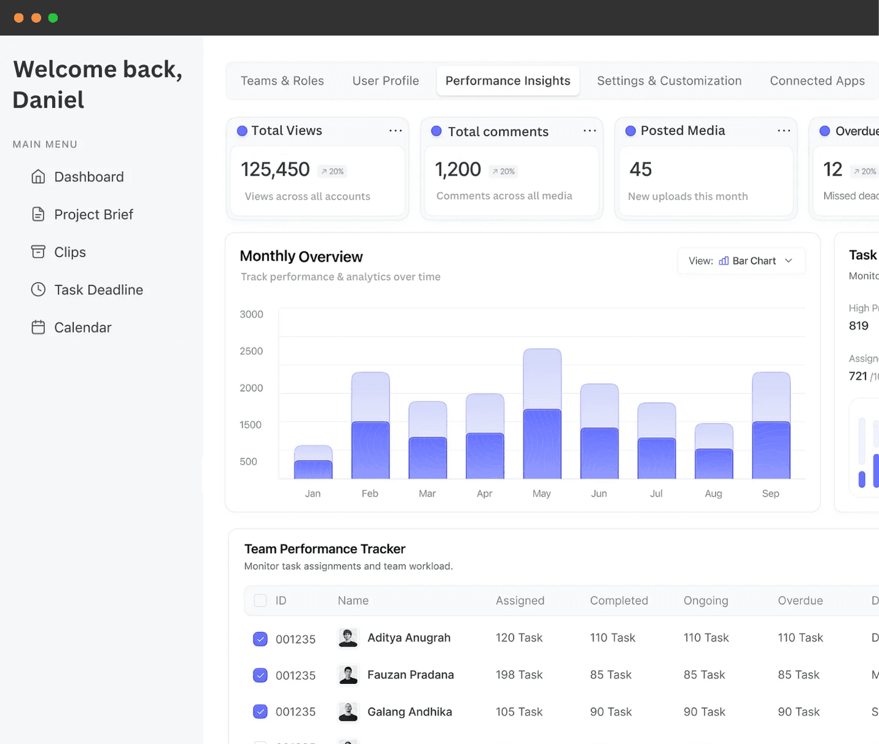Click the User Profile tab
Image resolution: width=879 pixels, height=744 pixels.
pyautogui.click(x=385, y=80)
